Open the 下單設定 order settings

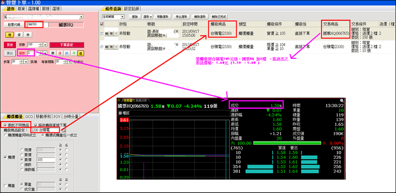(66, 45)
